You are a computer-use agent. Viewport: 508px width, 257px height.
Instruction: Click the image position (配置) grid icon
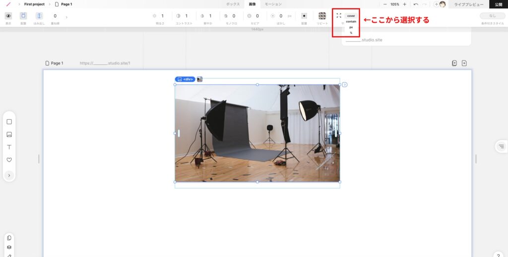pos(304,16)
